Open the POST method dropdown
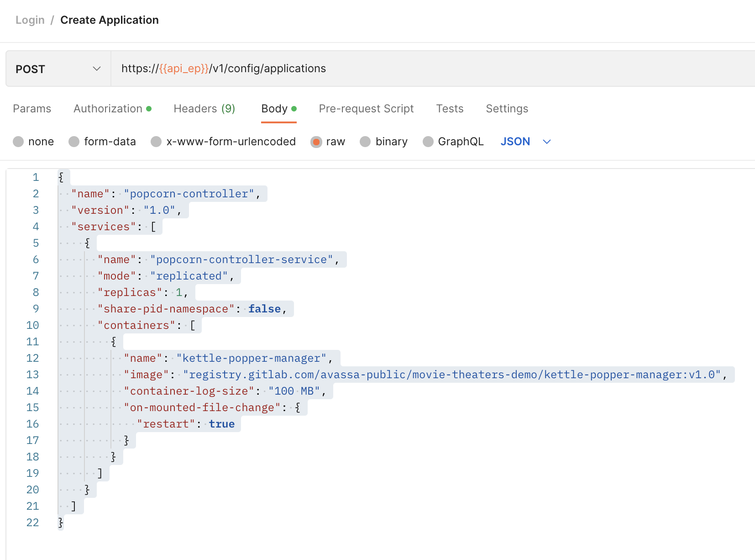755x560 pixels. point(58,69)
